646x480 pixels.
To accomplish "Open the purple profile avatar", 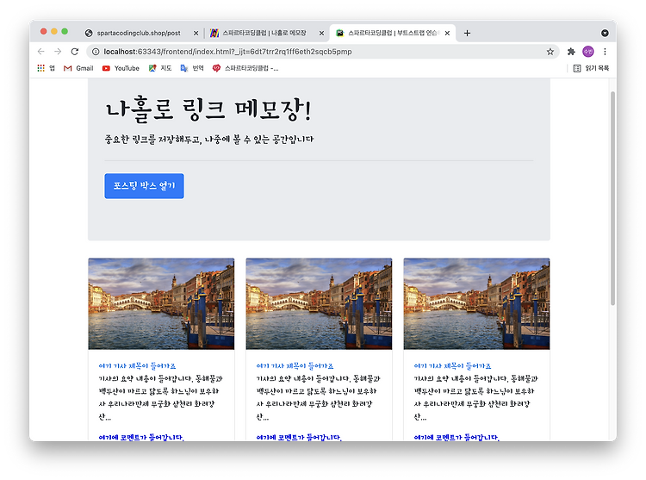I will pos(588,52).
